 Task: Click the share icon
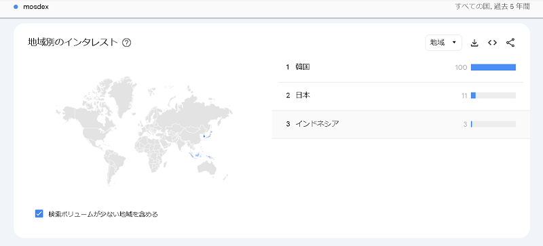[510, 43]
